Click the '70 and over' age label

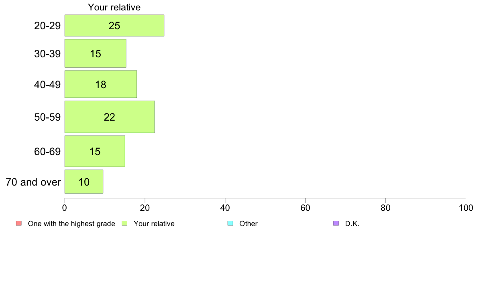(33, 182)
